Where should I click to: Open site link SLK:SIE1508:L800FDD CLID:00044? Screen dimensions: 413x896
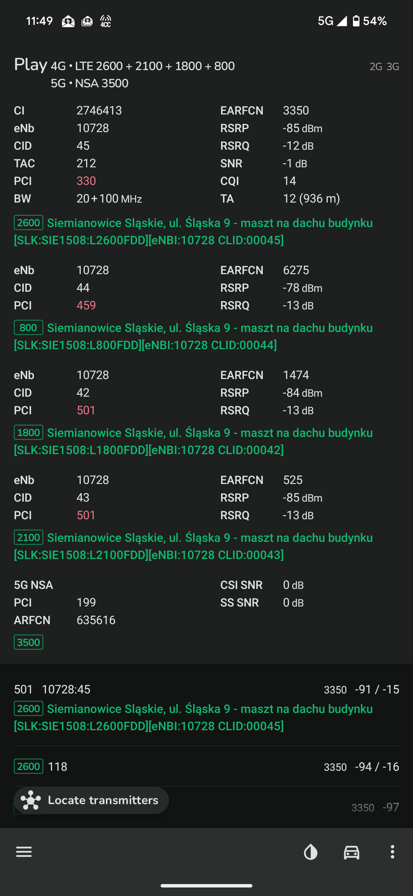click(x=145, y=345)
